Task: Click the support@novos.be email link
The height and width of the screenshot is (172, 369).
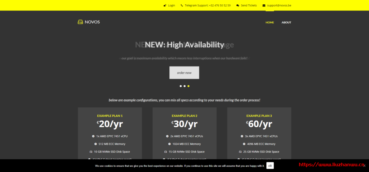Action: [279, 5]
